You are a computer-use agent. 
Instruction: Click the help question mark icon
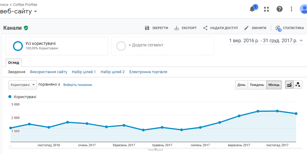[x=279, y=9]
